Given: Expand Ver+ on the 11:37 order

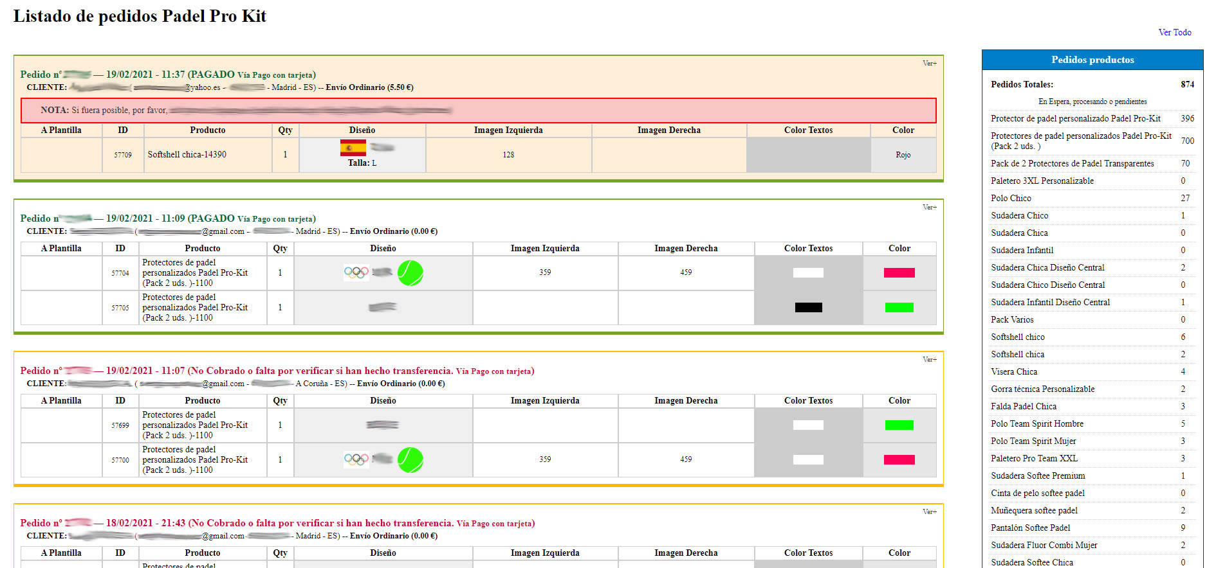Looking at the screenshot, I should (930, 63).
